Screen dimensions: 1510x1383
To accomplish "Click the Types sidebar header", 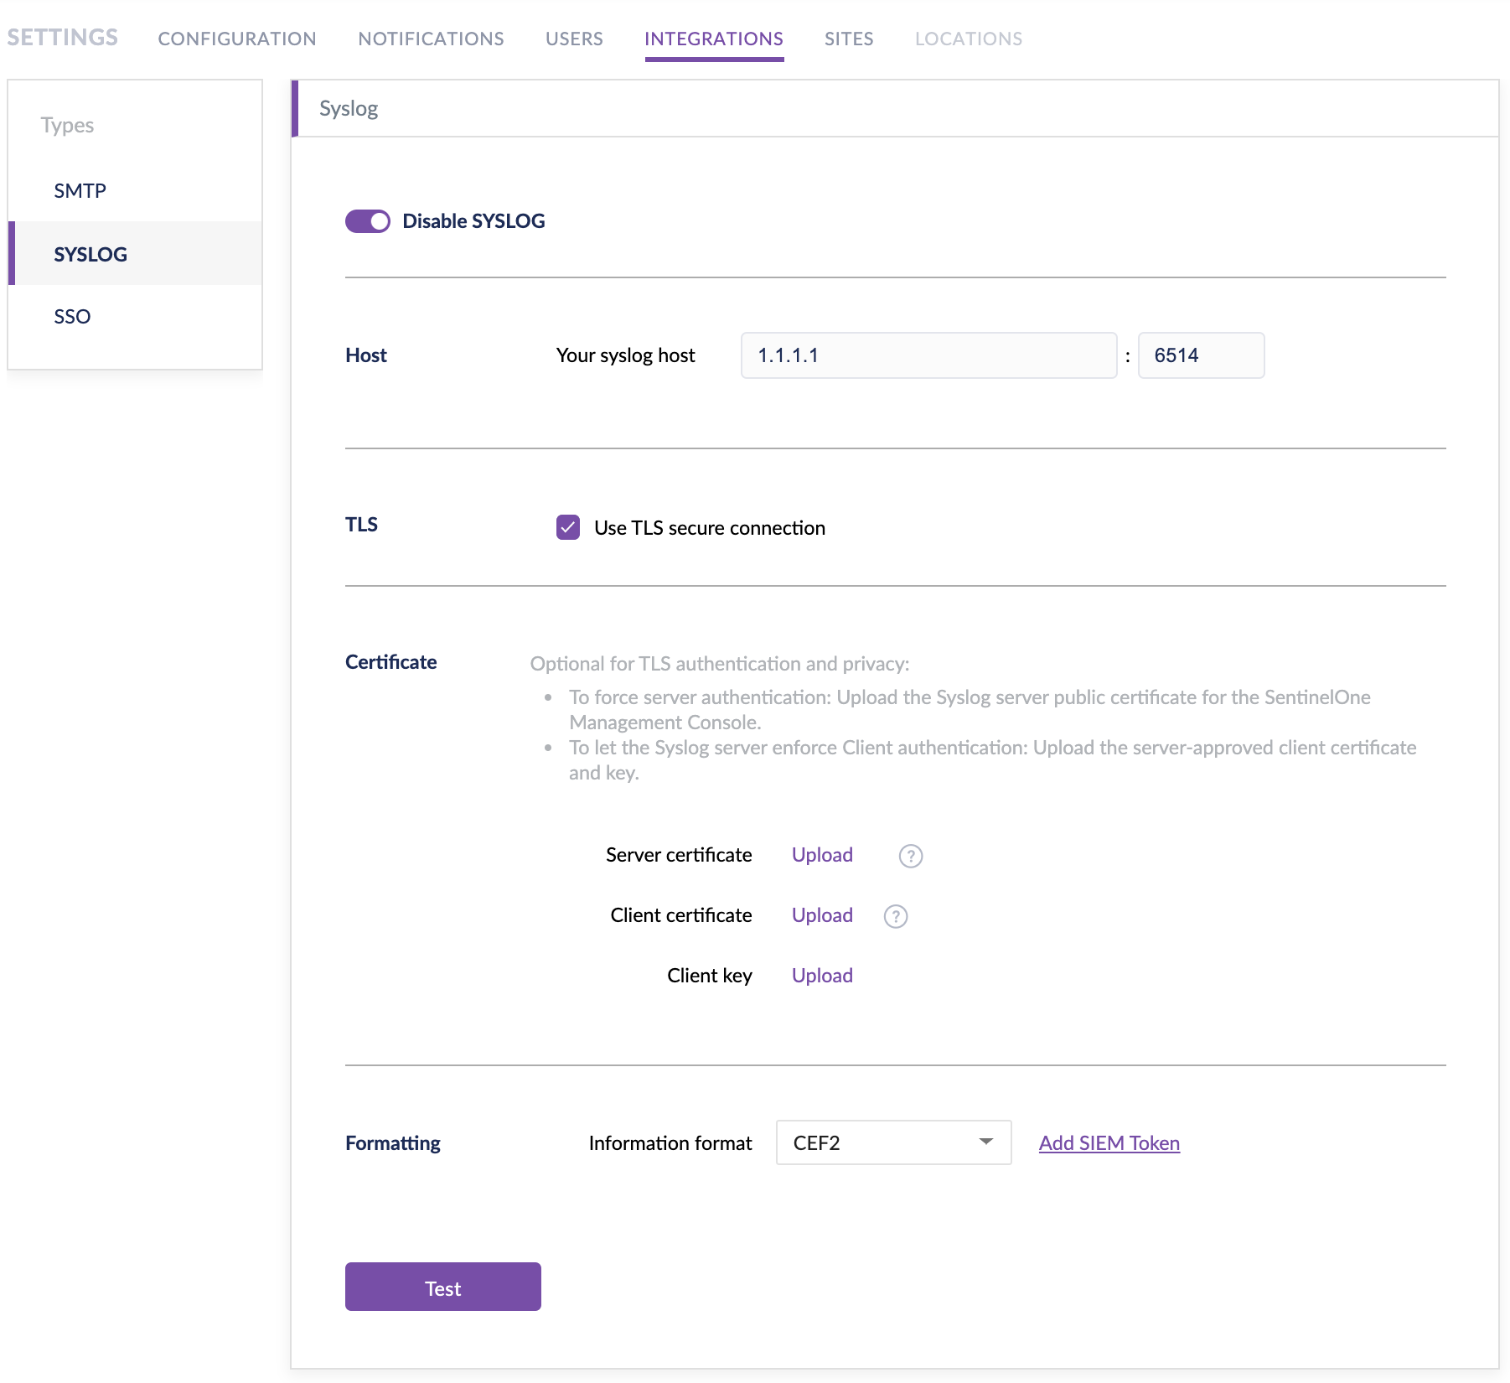I will [67, 125].
